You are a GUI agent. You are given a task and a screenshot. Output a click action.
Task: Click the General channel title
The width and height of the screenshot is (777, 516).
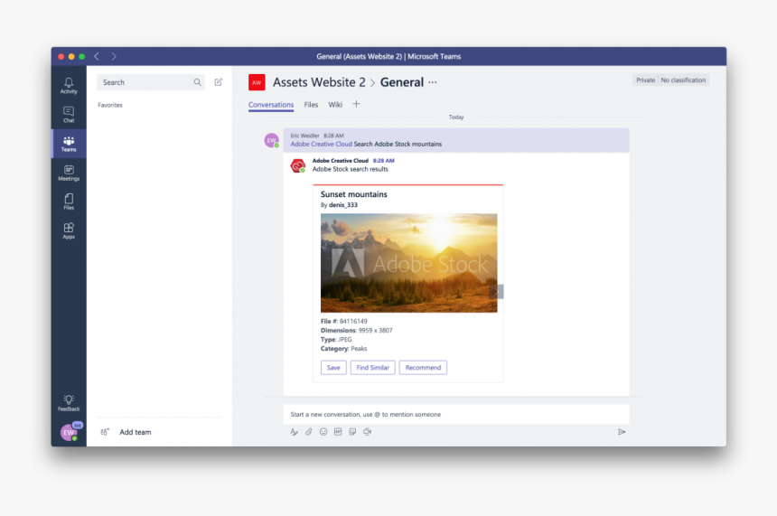[402, 82]
